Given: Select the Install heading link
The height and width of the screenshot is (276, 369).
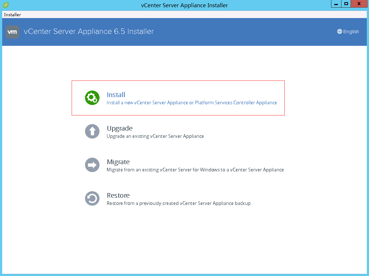Looking at the screenshot, I should (116, 95).
